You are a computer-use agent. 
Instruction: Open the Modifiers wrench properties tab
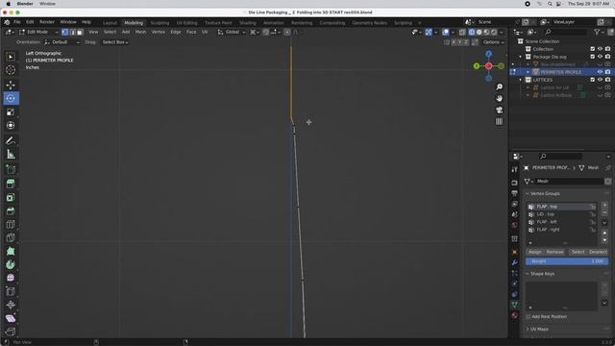tap(515, 262)
